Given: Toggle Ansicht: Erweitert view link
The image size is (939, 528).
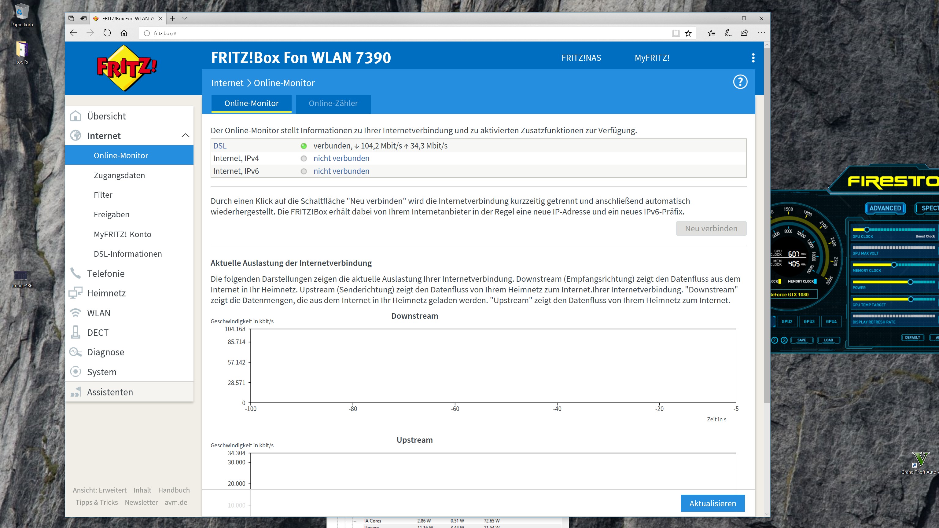Looking at the screenshot, I should 100,490.
